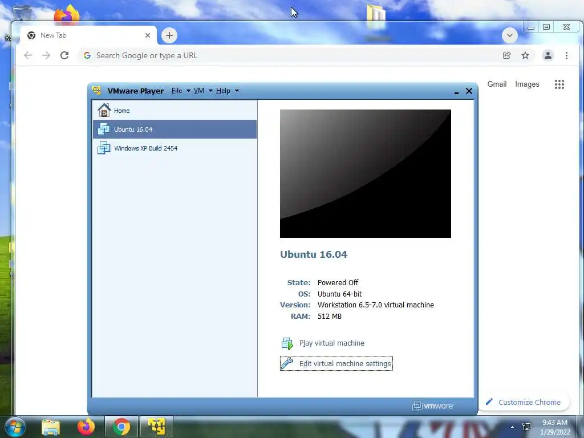Open the Chrome three-dot menu
This screenshot has height=438, width=584.
pos(566,55)
